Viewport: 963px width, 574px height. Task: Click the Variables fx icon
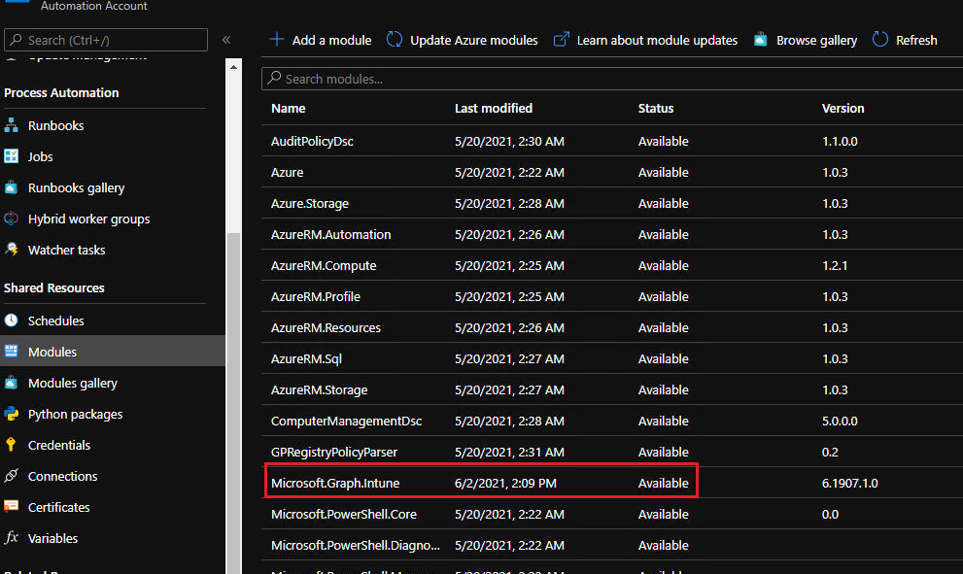[x=11, y=538]
